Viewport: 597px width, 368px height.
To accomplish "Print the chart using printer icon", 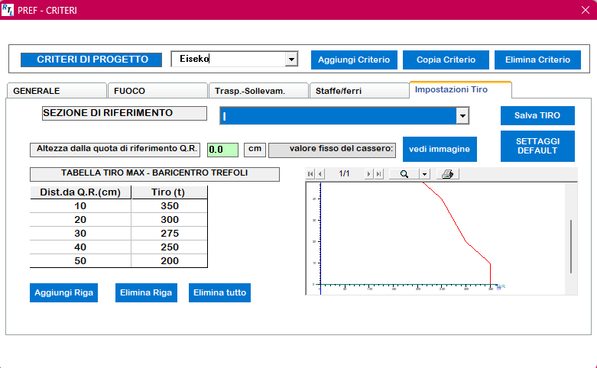I will pyautogui.click(x=448, y=174).
